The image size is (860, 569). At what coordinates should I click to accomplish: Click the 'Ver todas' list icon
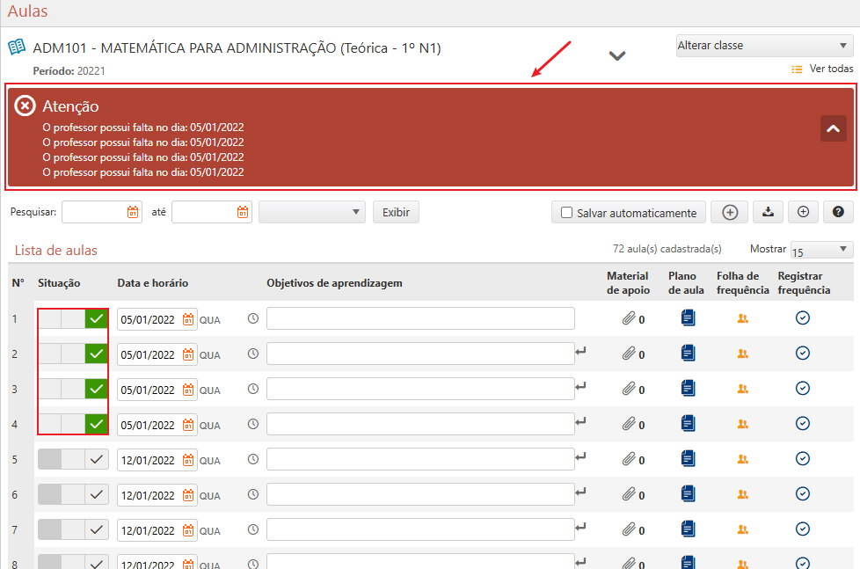point(797,69)
